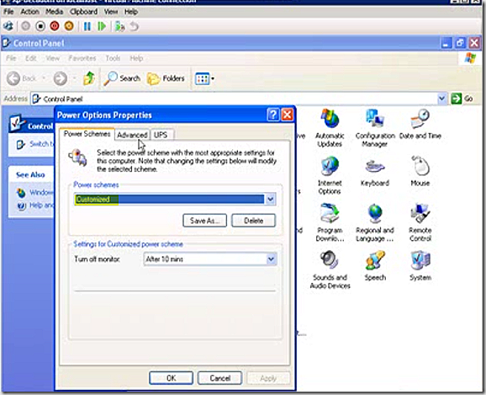The width and height of the screenshot is (486, 395).
Task: Open the Views dropdown button
Action: point(204,78)
